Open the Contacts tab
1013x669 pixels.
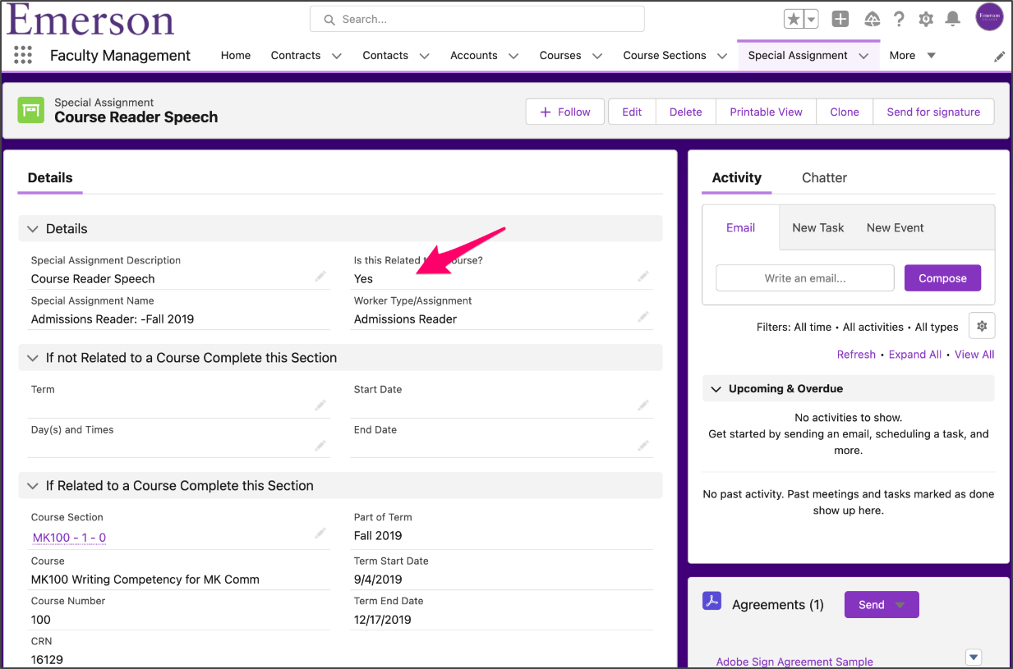pyautogui.click(x=385, y=55)
